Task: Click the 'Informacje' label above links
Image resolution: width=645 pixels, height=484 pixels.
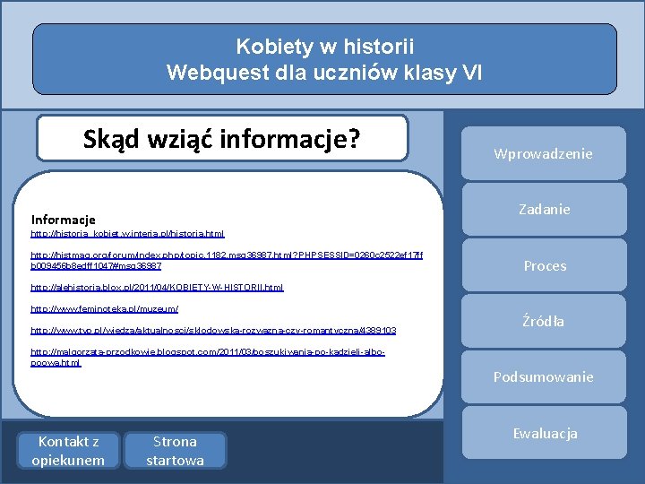Action: click(x=64, y=220)
